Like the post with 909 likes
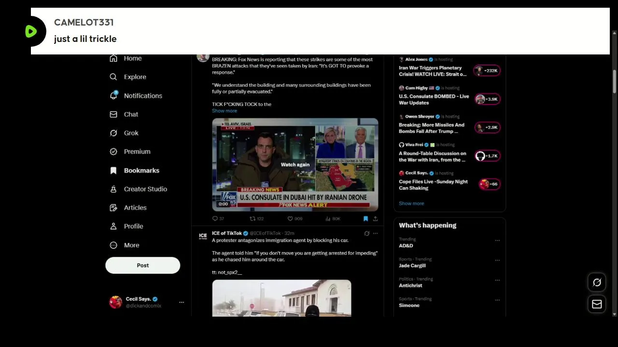The height and width of the screenshot is (347, 618). (290, 219)
